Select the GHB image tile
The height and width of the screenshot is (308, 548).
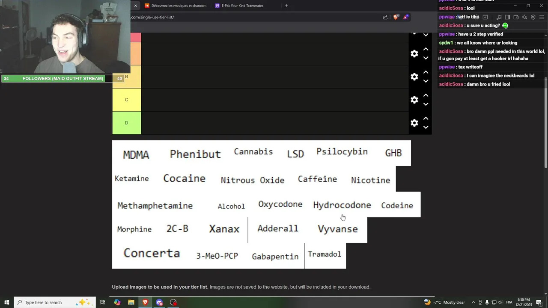click(x=393, y=153)
